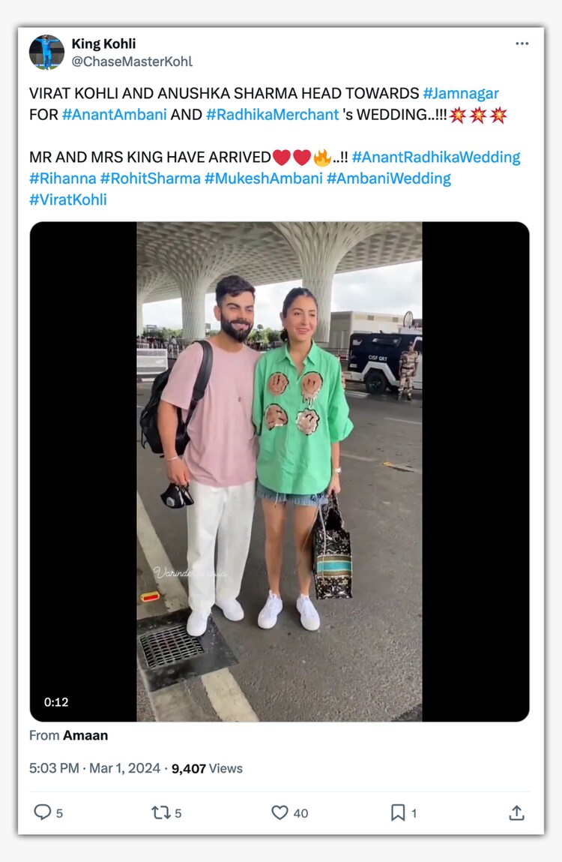
Task: Open King Kohli profile avatar
Action: coord(46,53)
